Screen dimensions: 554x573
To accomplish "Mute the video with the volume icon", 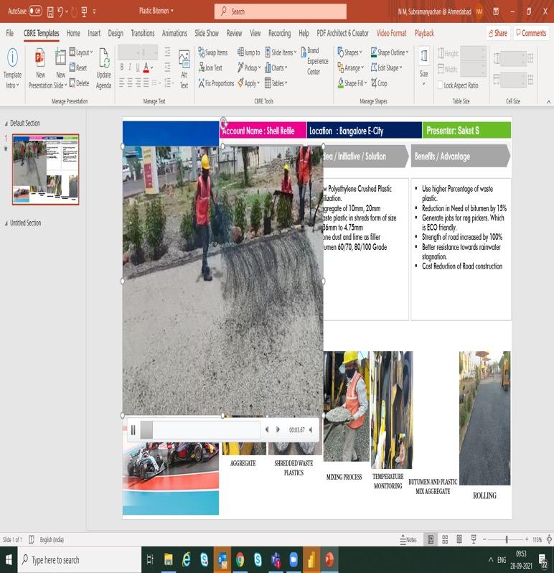I will pyautogui.click(x=311, y=429).
